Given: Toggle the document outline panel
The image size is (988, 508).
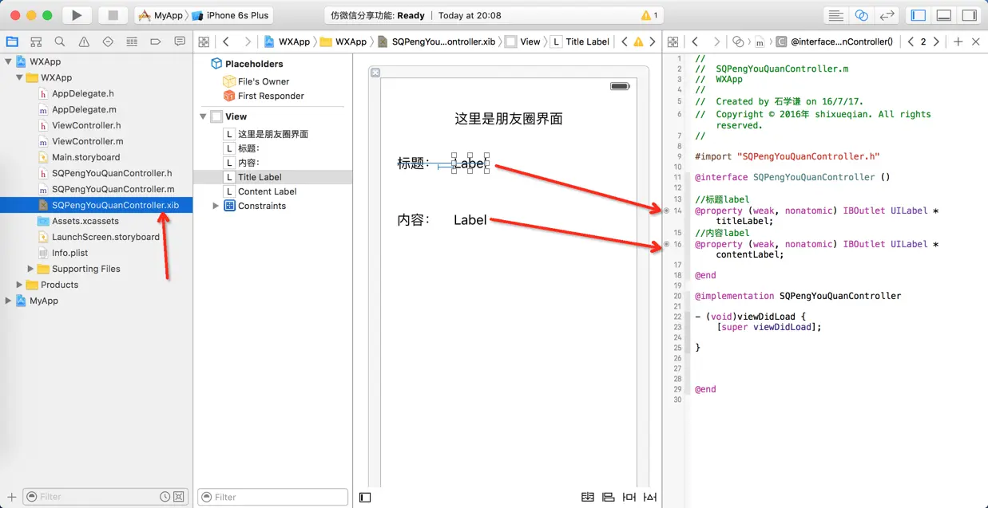Looking at the screenshot, I should (365, 497).
